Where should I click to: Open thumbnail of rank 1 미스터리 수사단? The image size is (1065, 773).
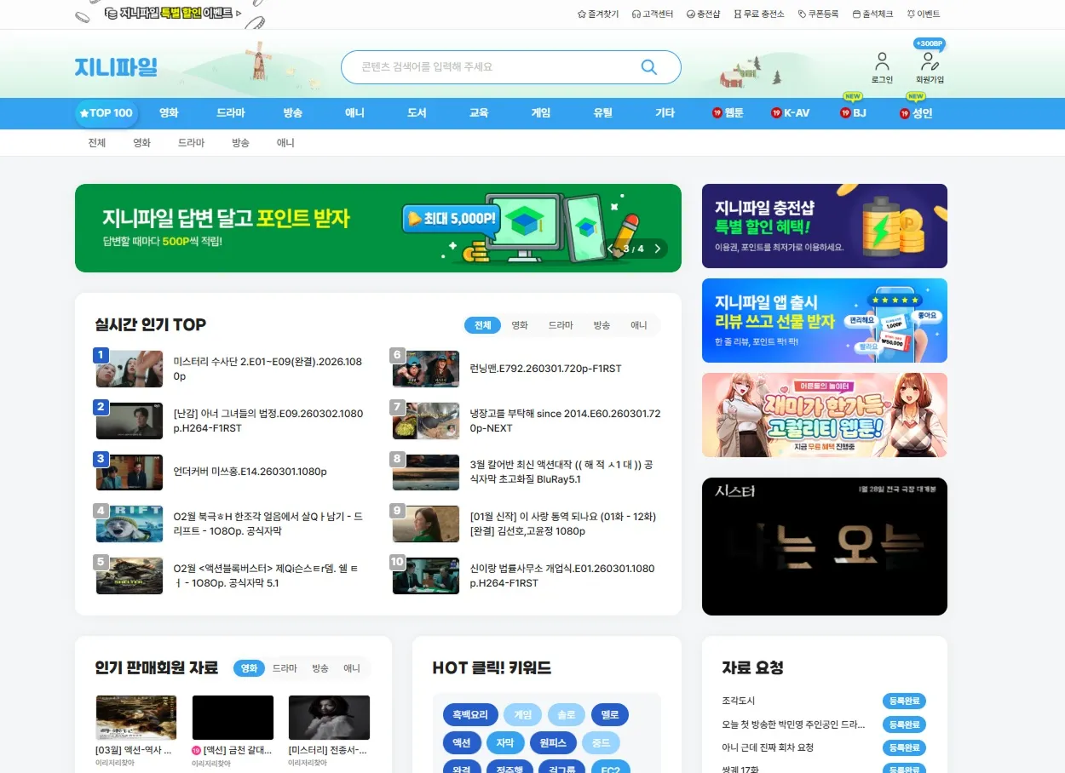pos(129,369)
